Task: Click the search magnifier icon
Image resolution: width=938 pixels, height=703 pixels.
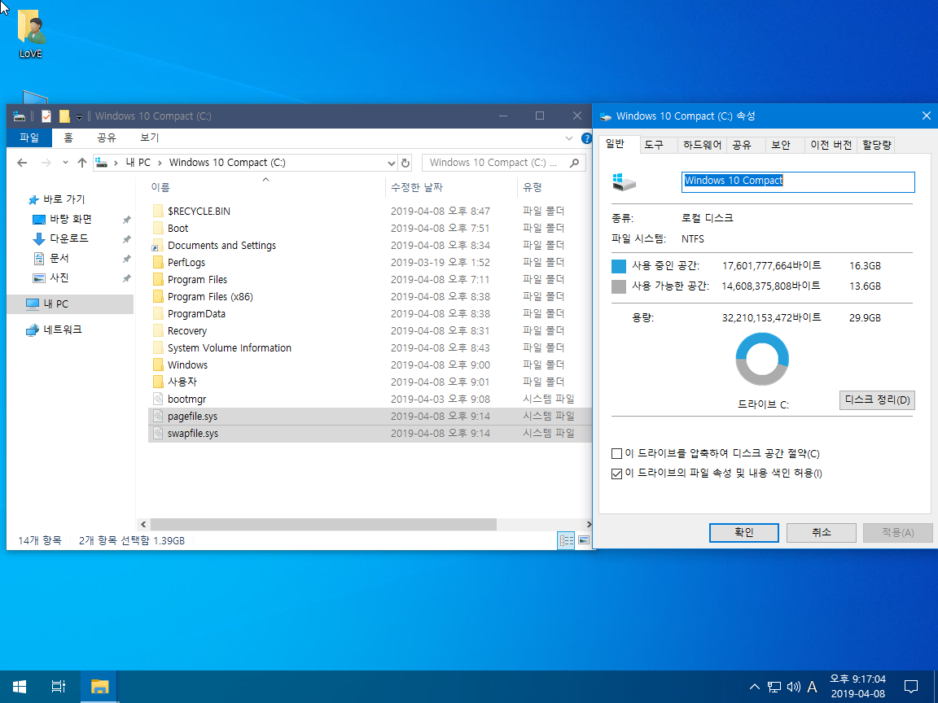Action: pos(574,163)
